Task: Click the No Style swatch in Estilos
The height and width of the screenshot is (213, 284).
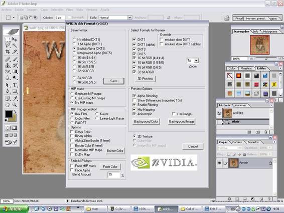Action: point(230,76)
